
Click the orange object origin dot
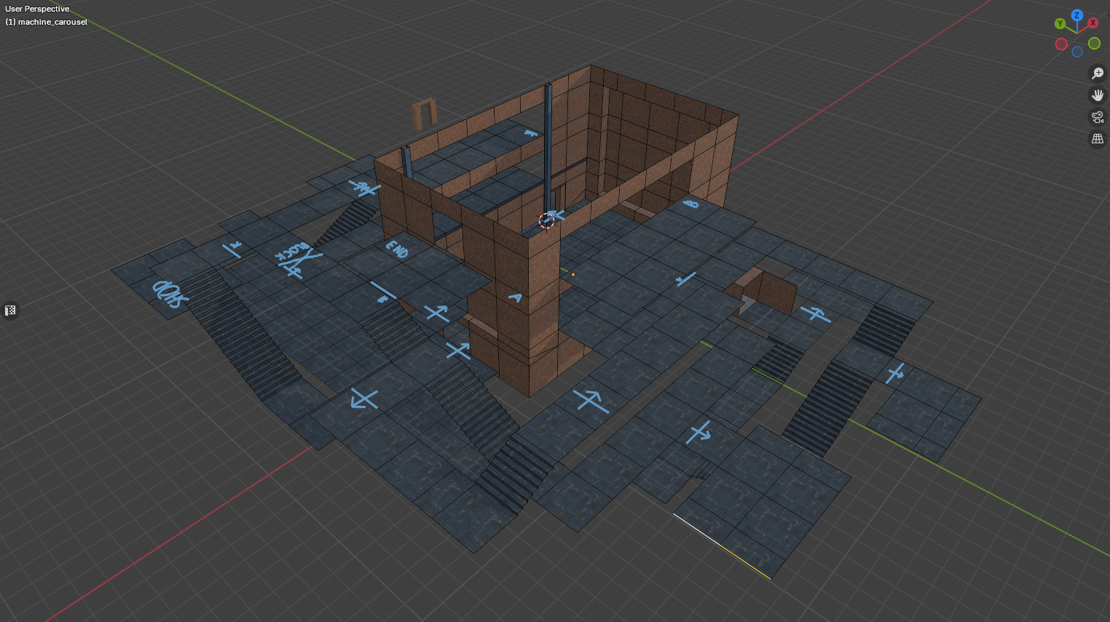tap(573, 274)
